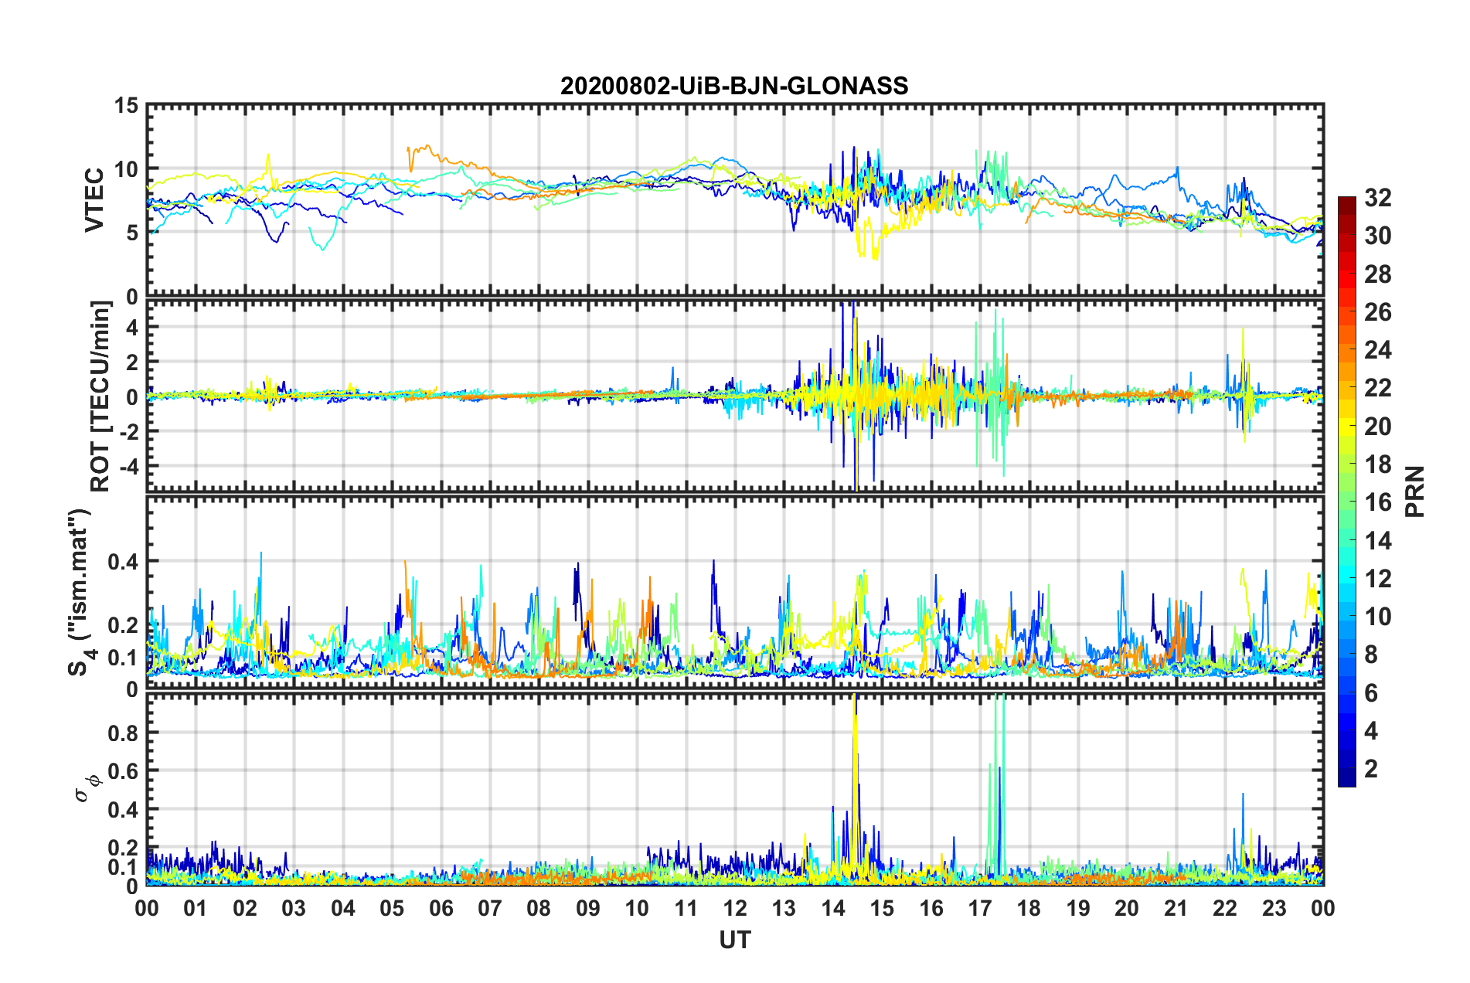Click the yellow colorbar band beside 20

1346,426
